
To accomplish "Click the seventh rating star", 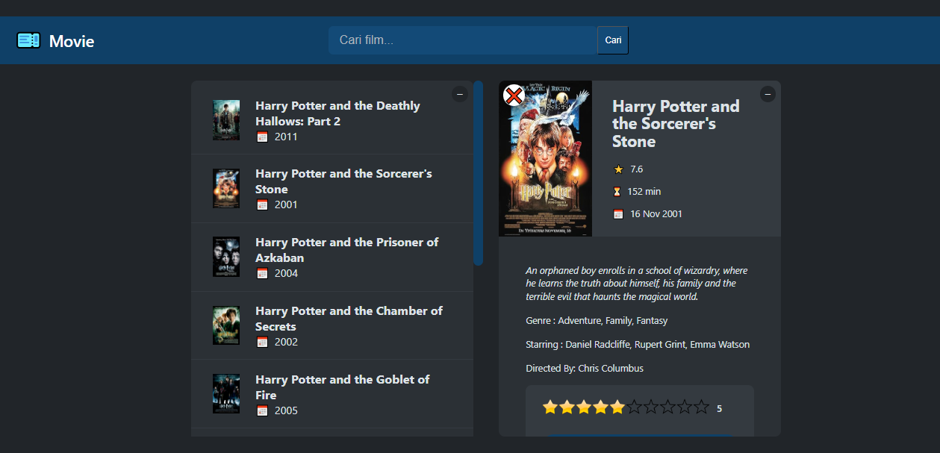I will pyautogui.click(x=651, y=407).
